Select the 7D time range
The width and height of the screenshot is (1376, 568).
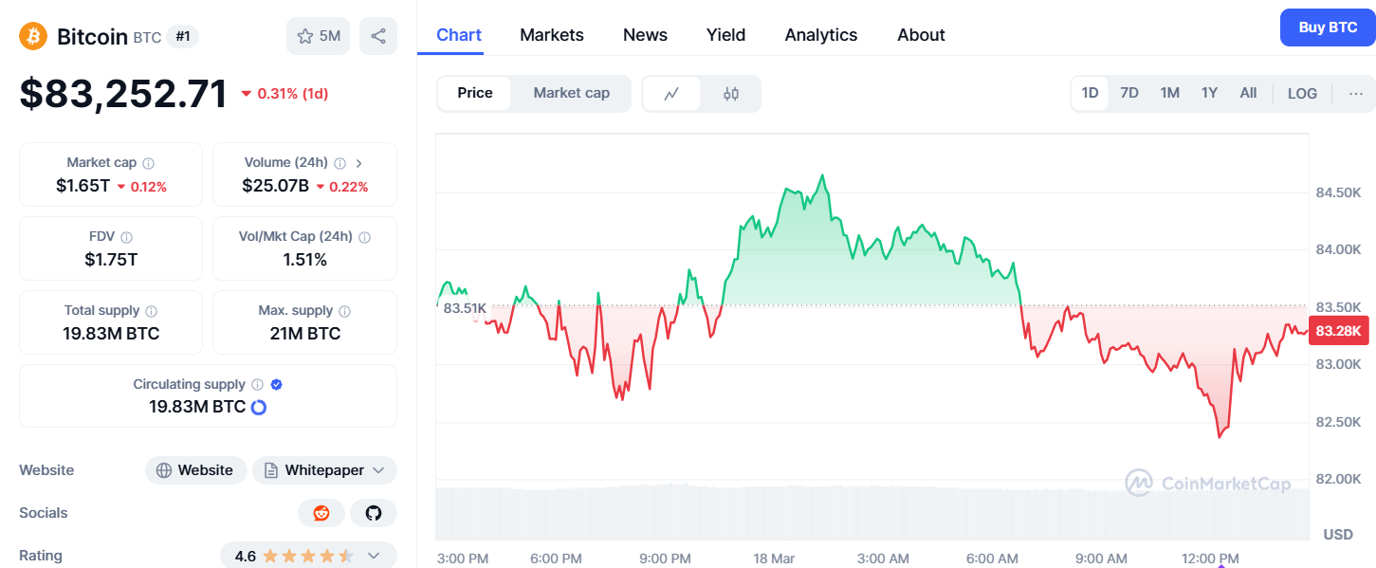[1129, 93]
